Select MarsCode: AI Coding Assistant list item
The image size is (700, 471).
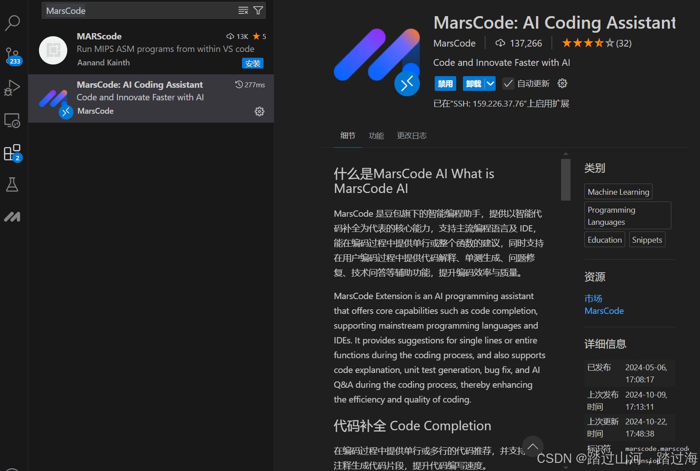(151, 98)
